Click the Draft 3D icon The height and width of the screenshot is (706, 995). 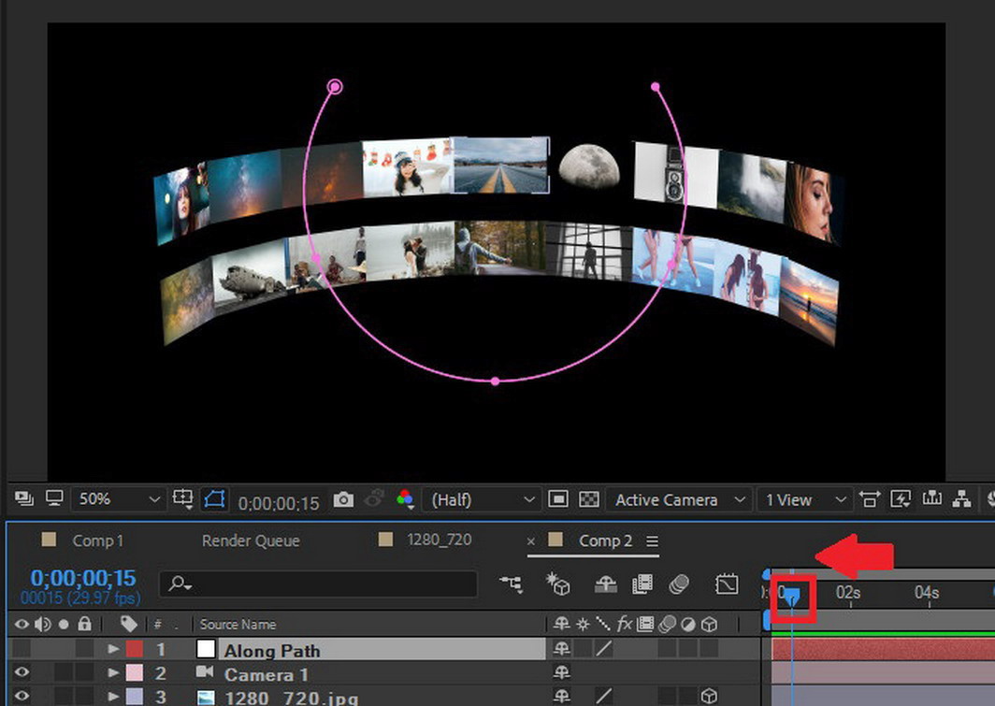[x=559, y=584]
